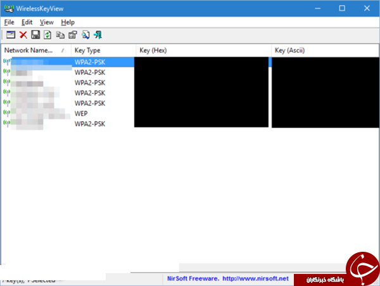
Task: Close the WirelessKeyView window
Action: [x=367, y=8]
